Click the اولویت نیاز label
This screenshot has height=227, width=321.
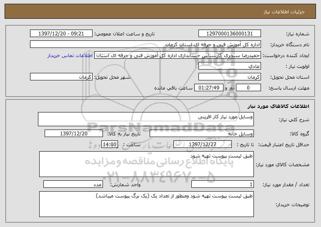point(298,67)
